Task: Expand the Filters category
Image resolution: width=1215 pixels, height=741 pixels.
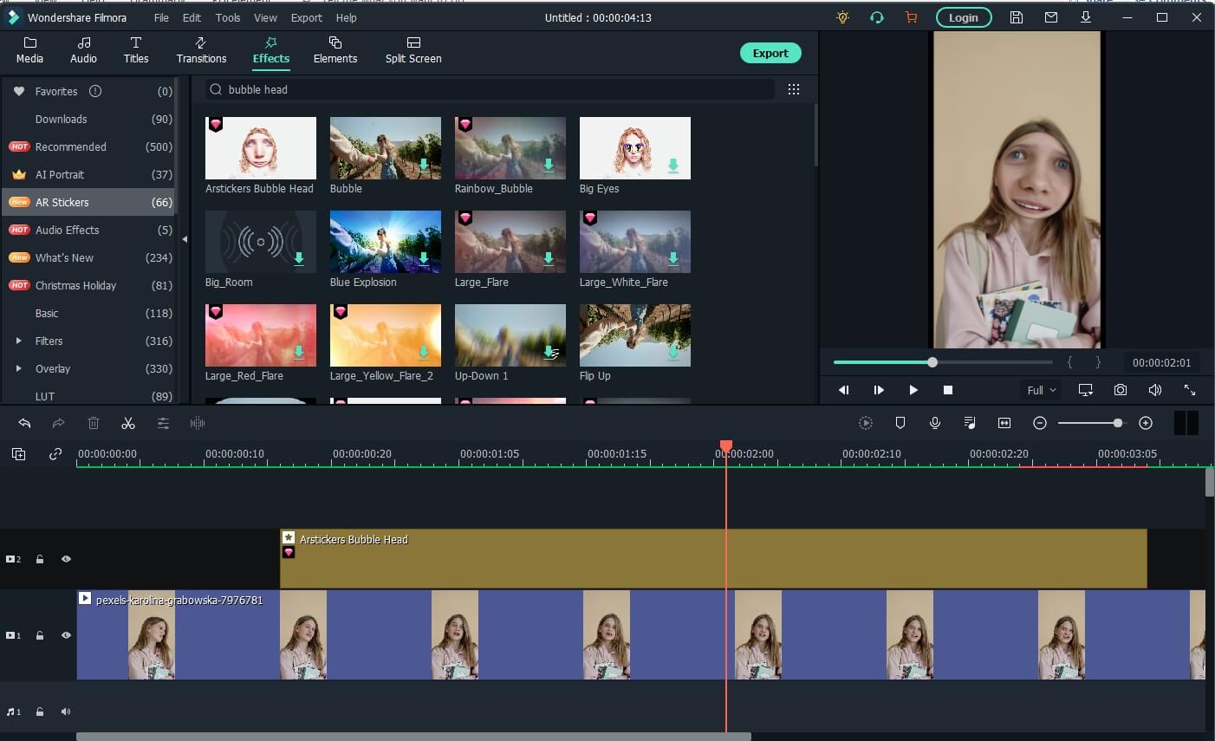Action: click(x=19, y=341)
